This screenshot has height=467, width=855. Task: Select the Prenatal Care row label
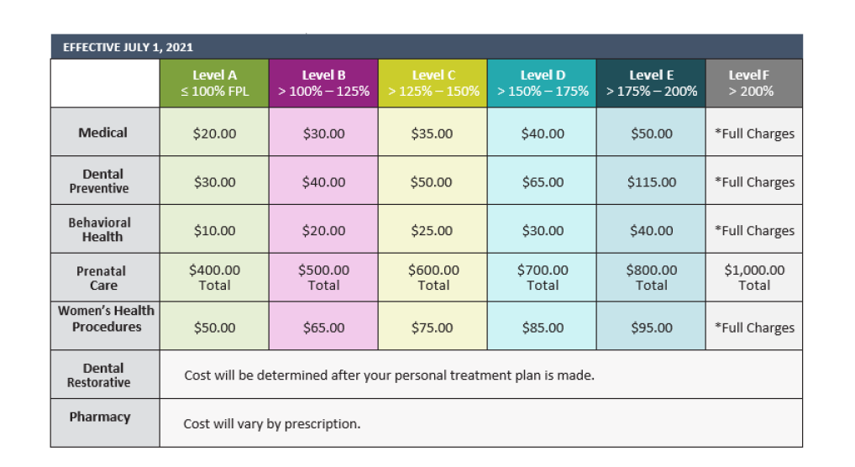pyautogui.click(x=105, y=278)
